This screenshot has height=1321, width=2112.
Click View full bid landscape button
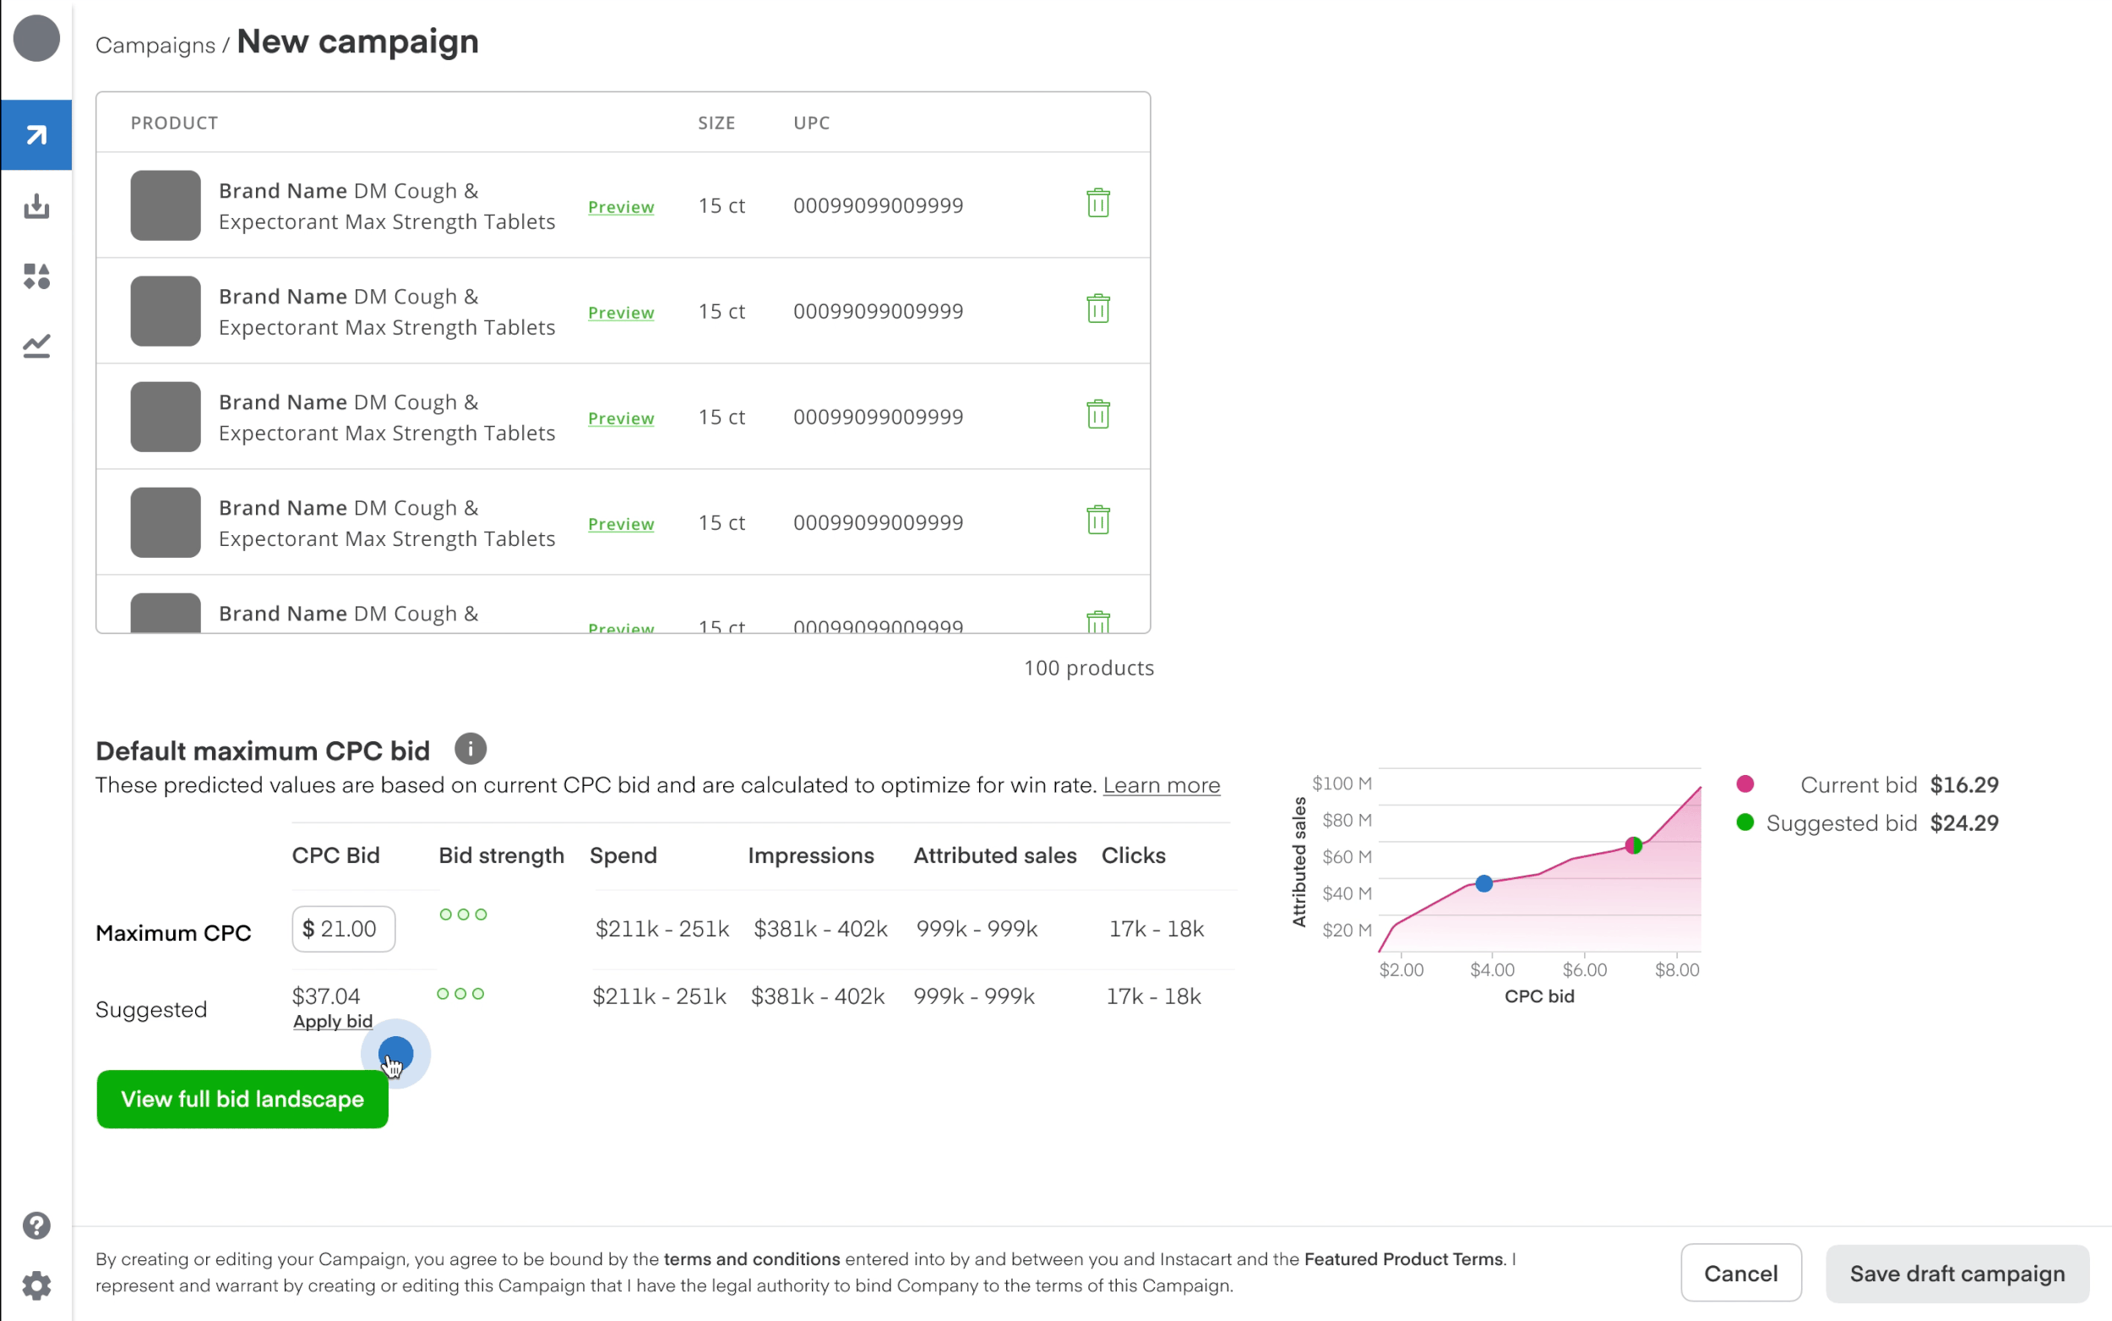[242, 1098]
